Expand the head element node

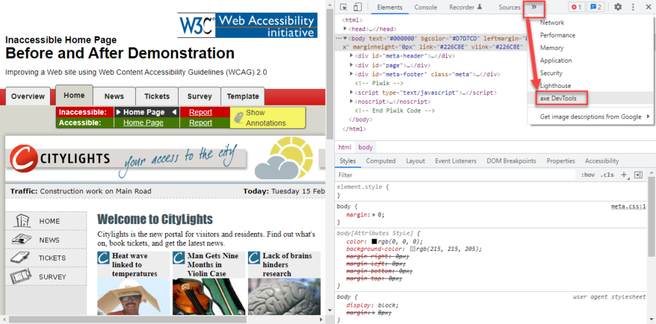pos(345,29)
